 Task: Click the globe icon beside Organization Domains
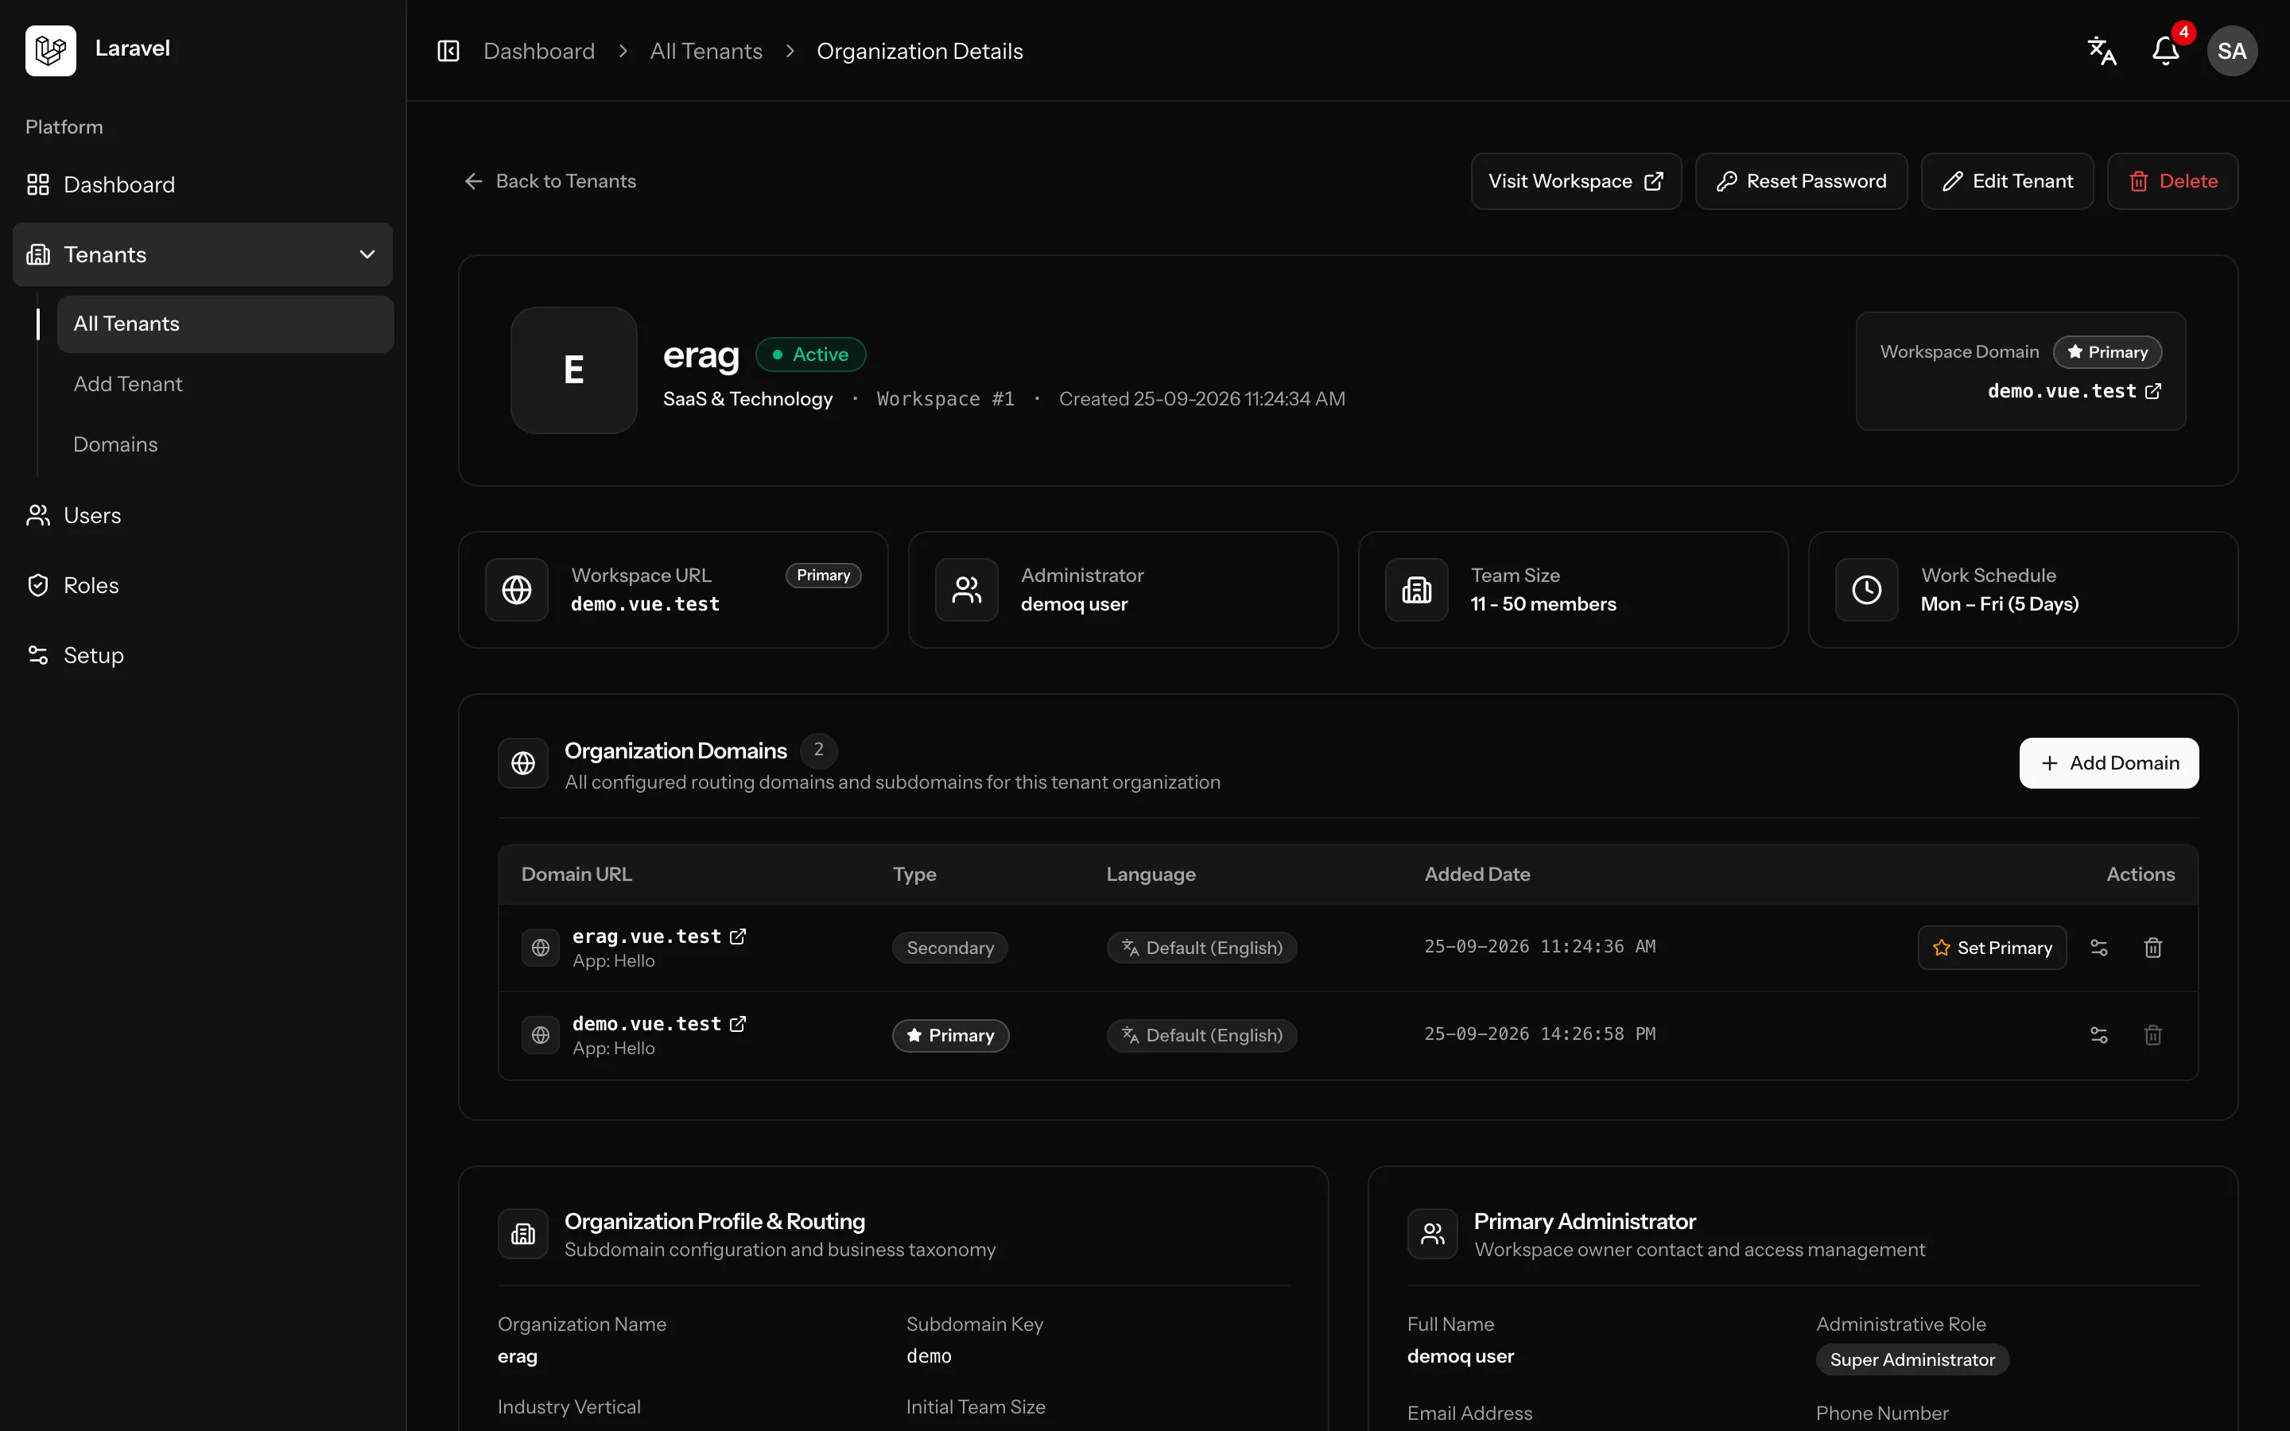(x=523, y=763)
